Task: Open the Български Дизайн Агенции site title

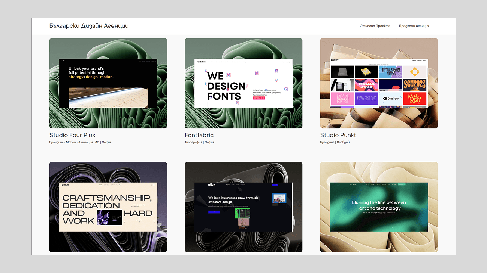Action: pos(89,26)
